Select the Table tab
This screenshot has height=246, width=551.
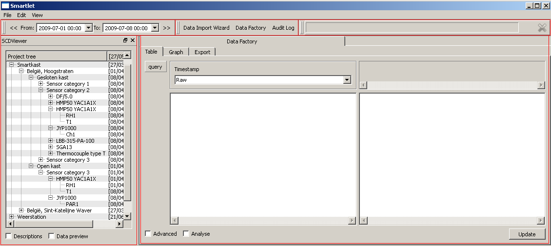coord(152,52)
